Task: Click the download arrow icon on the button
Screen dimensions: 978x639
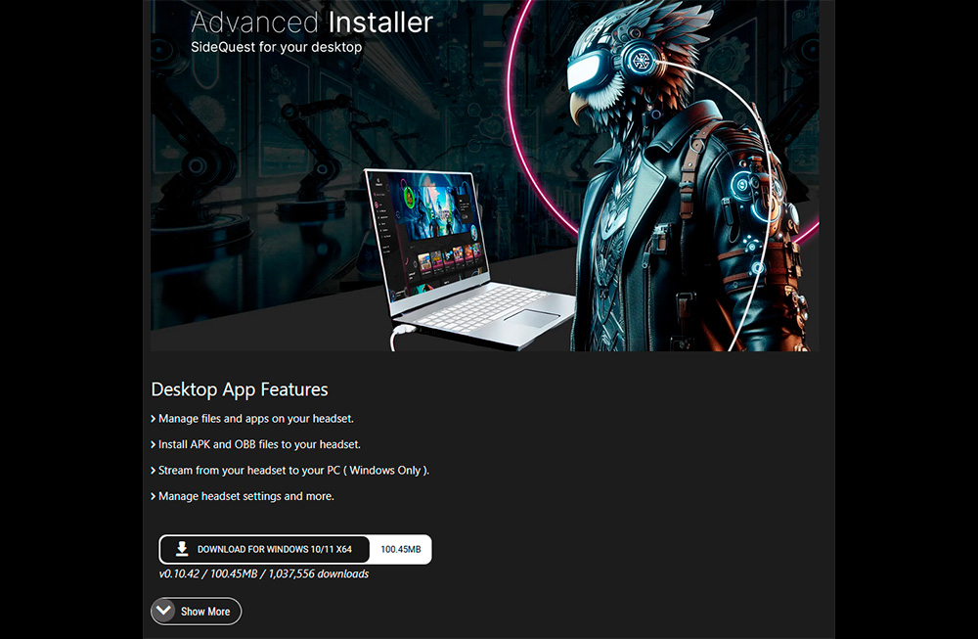Action: 181,549
